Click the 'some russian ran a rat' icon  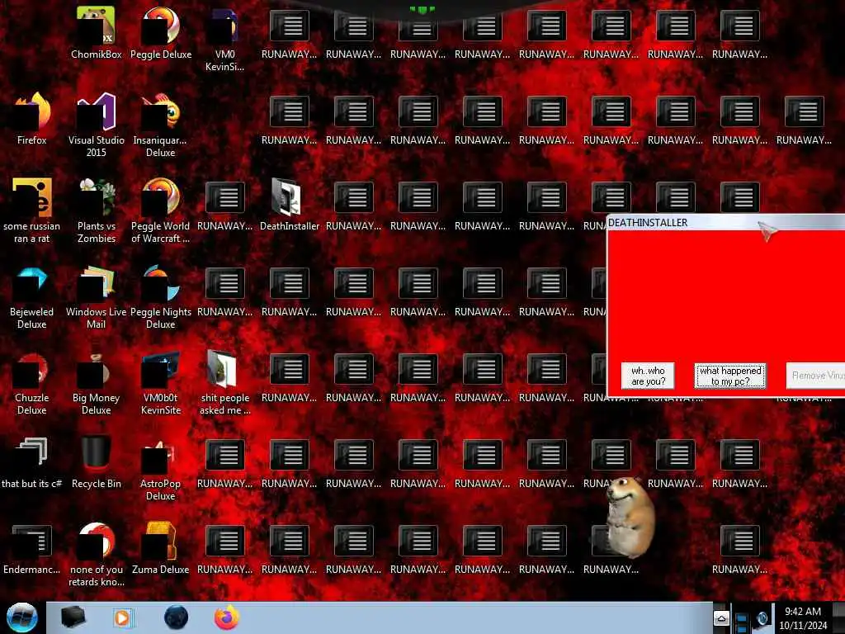click(32, 211)
